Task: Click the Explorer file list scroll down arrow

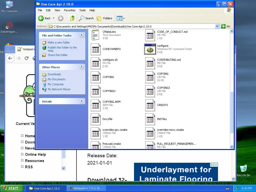Action: [x=231, y=147]
